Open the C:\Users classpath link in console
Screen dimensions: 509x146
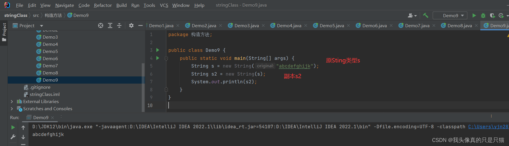488,127
